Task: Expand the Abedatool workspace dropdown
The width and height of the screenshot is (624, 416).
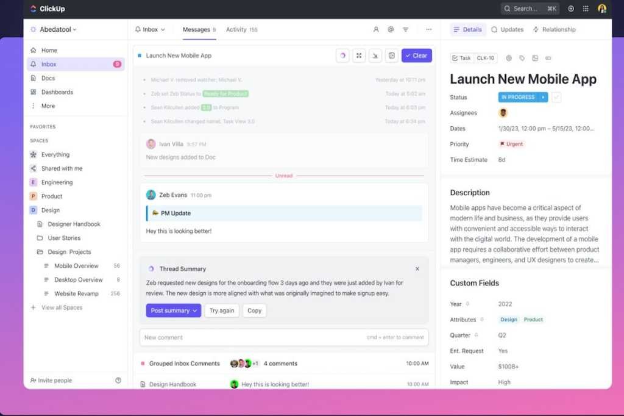Action: (54, 29)
